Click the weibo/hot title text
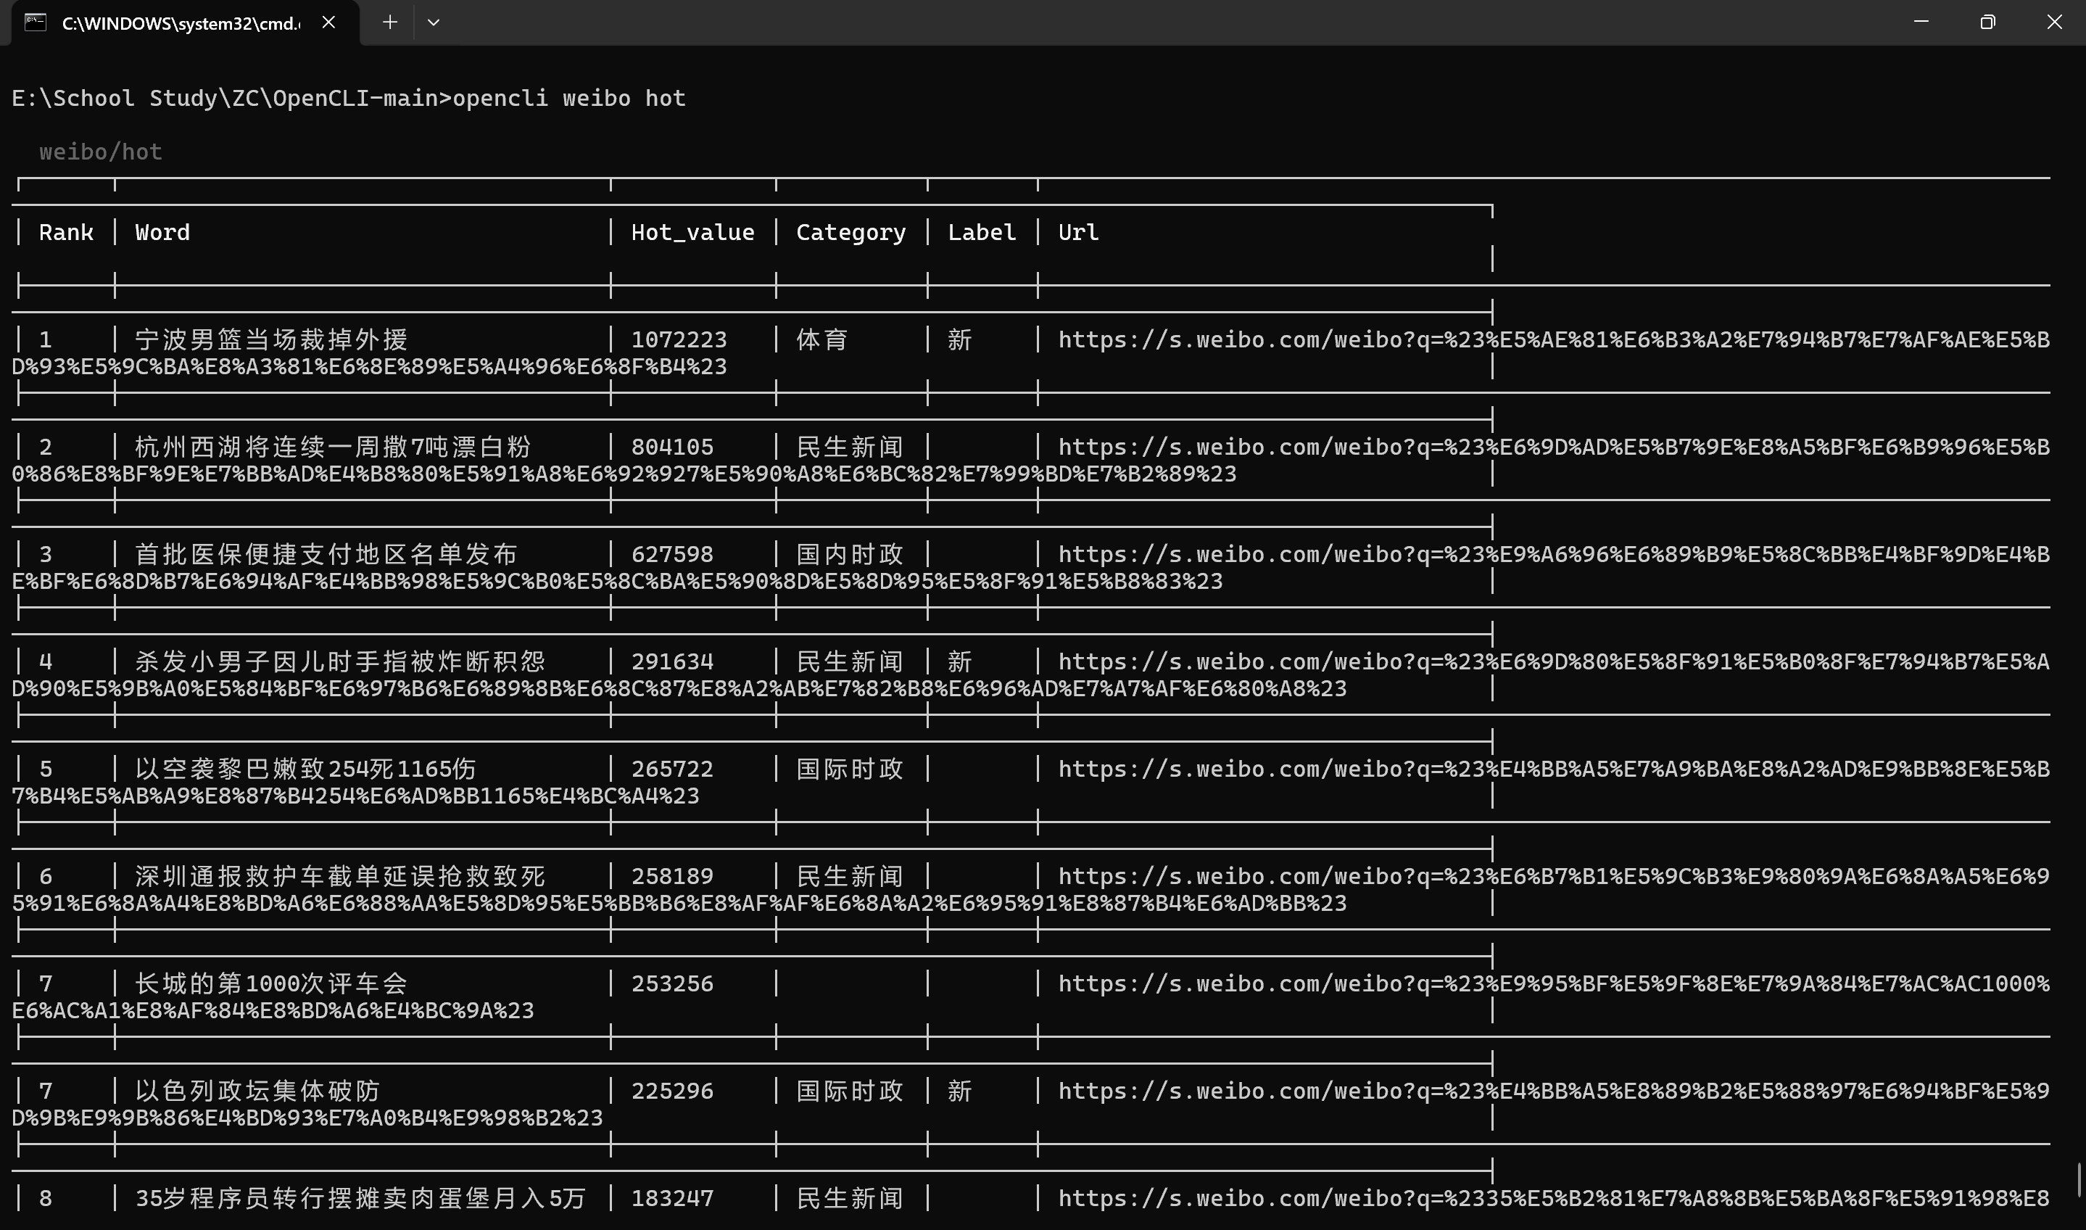Image resolution: width=2086 pixels, height=1230 pixels. pos(100,152)
